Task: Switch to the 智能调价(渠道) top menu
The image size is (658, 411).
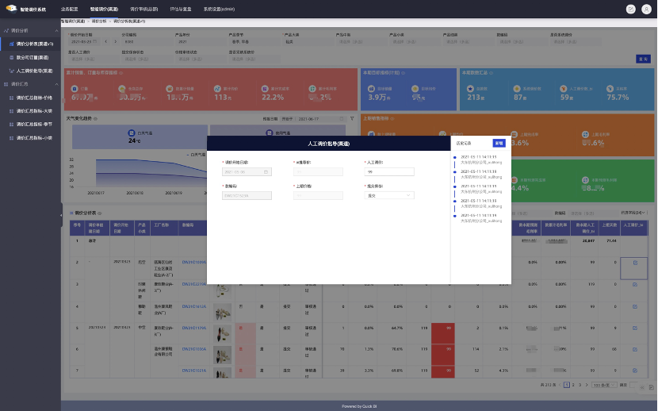Action: [x=104, y=9]
